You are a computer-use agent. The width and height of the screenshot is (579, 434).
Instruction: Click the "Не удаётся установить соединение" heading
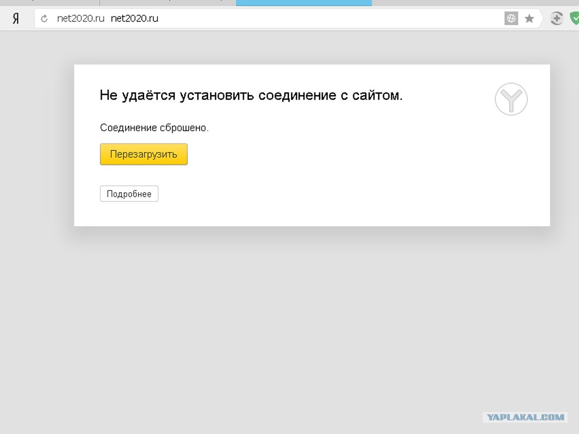tap(251, 95)
